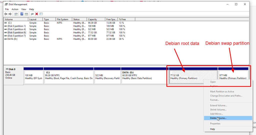Select (Disk 0 partition 6) in volume list
This screenshot has width=256, height=135.
[16, 33]
